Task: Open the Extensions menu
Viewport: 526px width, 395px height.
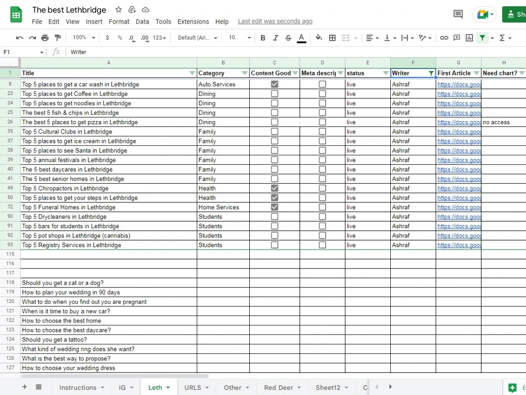Action: [x=193, y=22]
